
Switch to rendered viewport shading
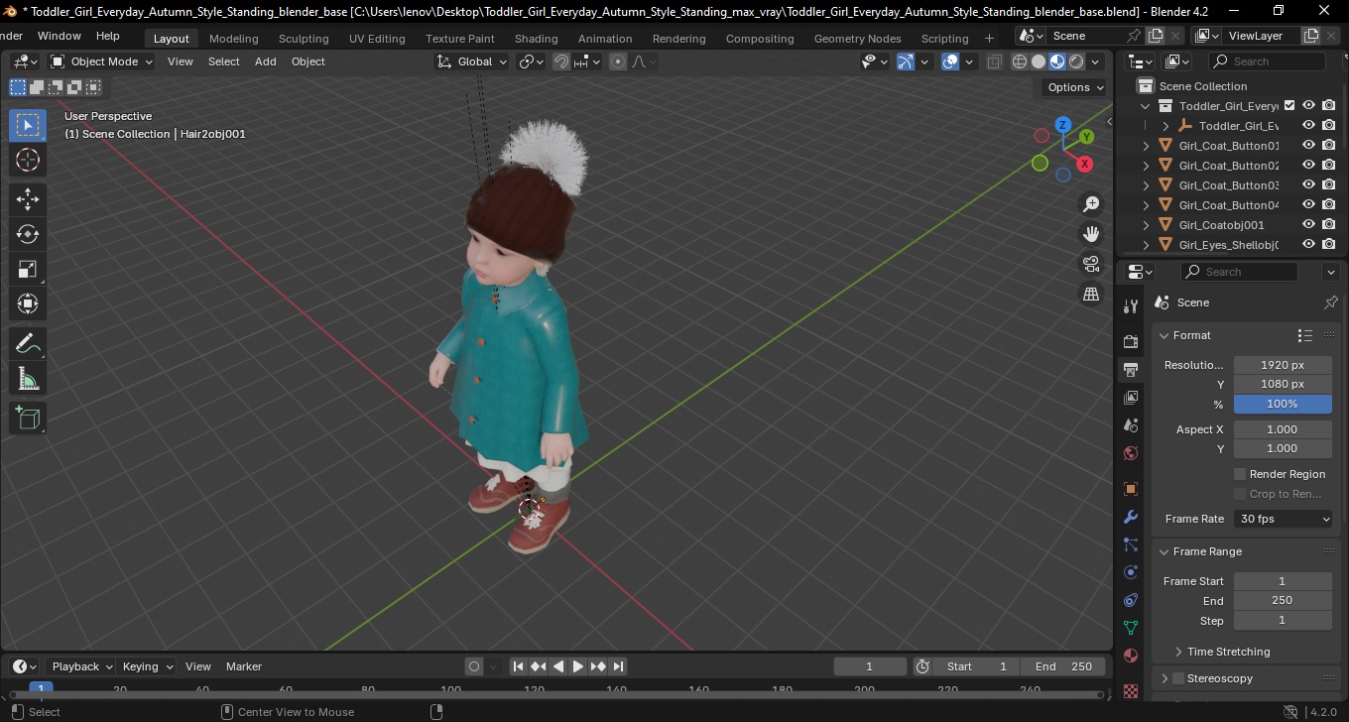[x=1076, y=61]
